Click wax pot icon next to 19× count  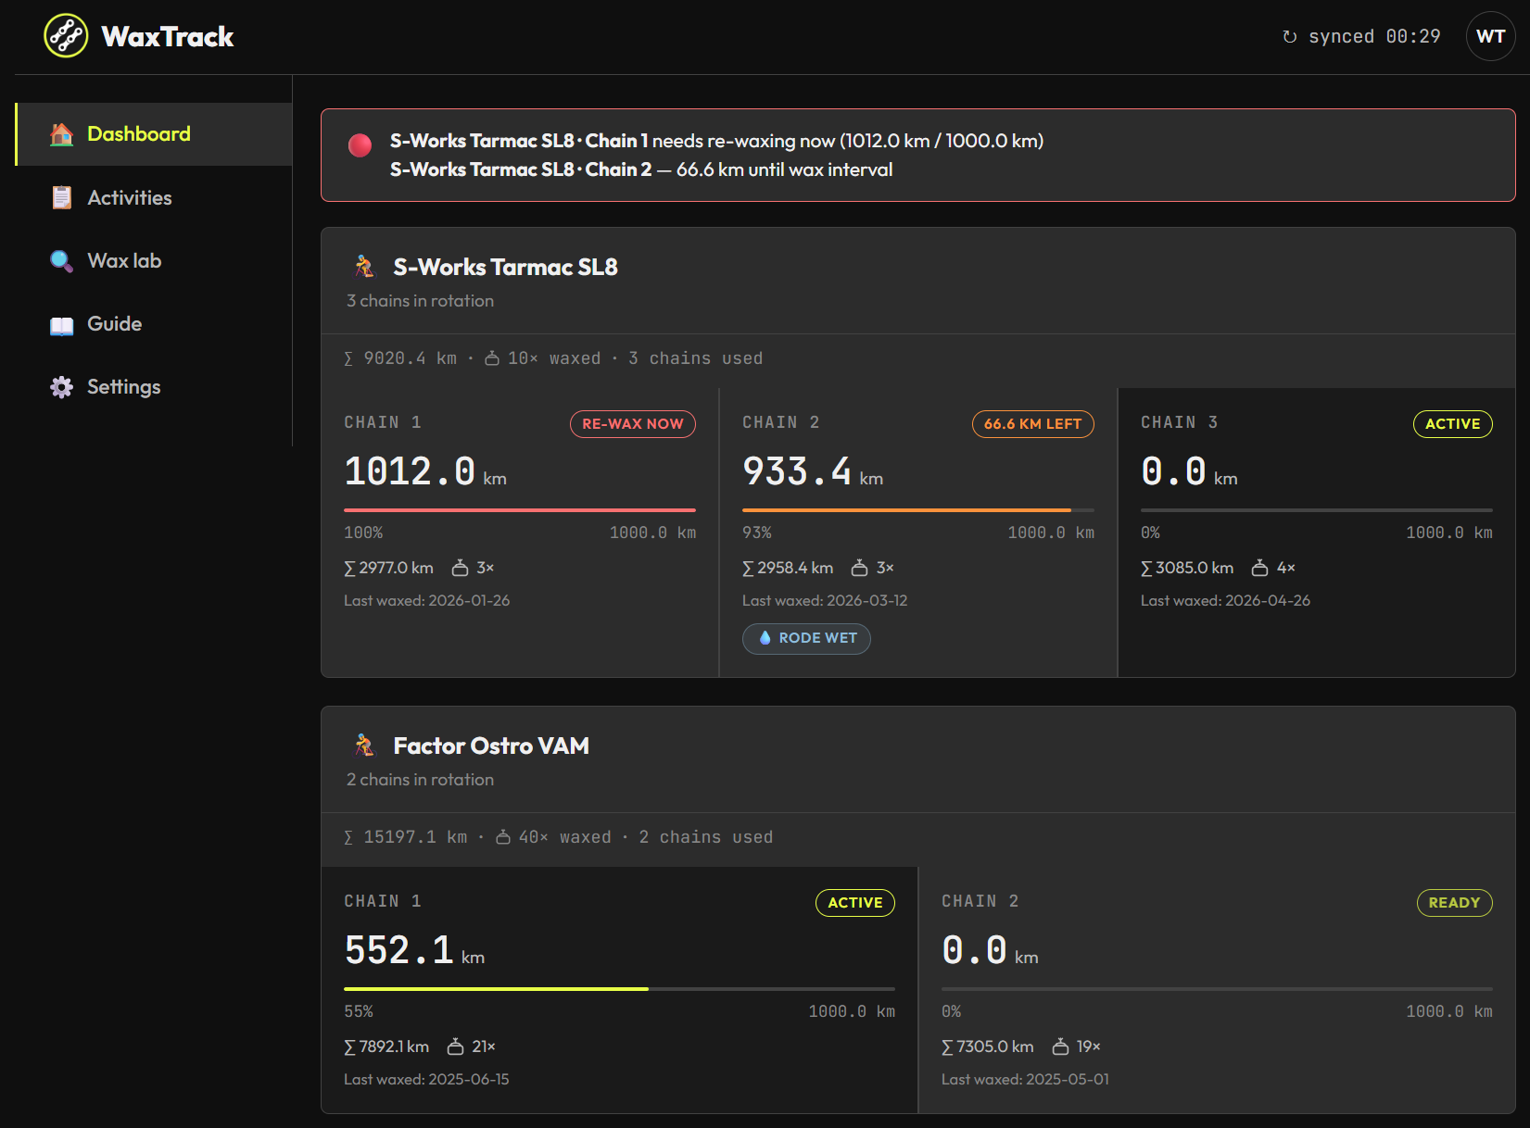click(1060, 1047)
